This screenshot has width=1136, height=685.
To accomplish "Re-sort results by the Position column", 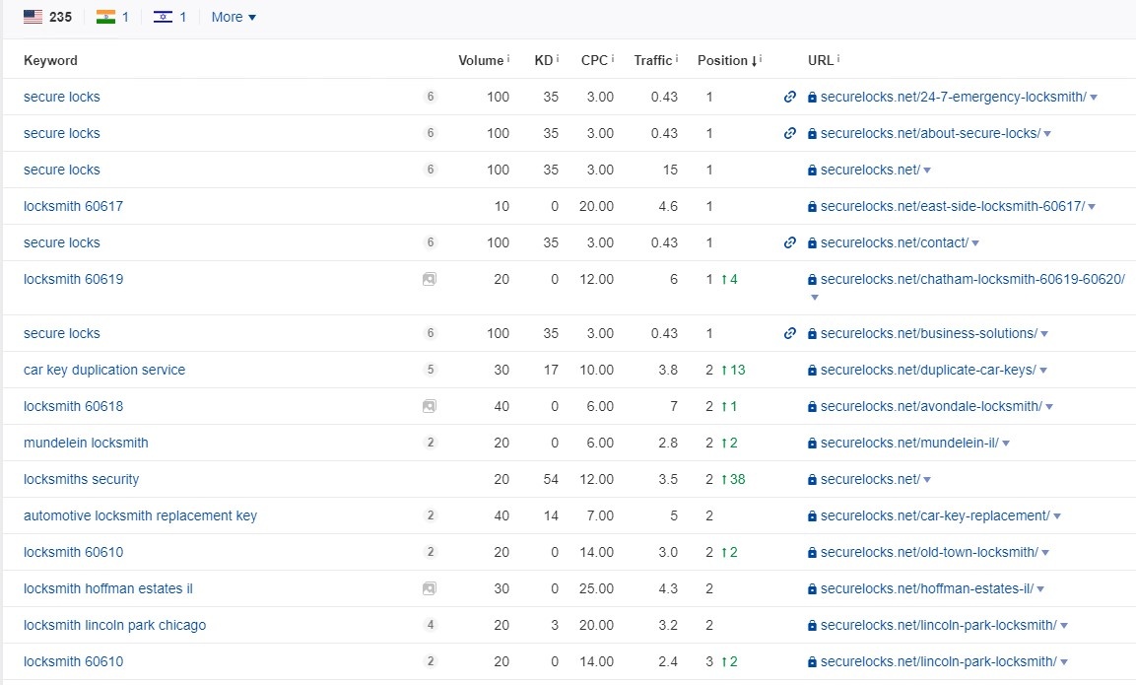I will coord(726,60).
